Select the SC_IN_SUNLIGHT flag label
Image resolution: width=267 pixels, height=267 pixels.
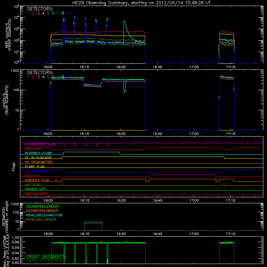pos(38,158)
